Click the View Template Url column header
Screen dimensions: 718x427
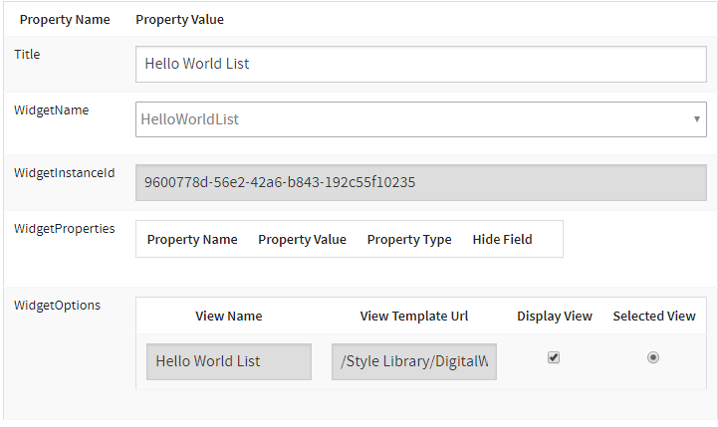(414, 316)
